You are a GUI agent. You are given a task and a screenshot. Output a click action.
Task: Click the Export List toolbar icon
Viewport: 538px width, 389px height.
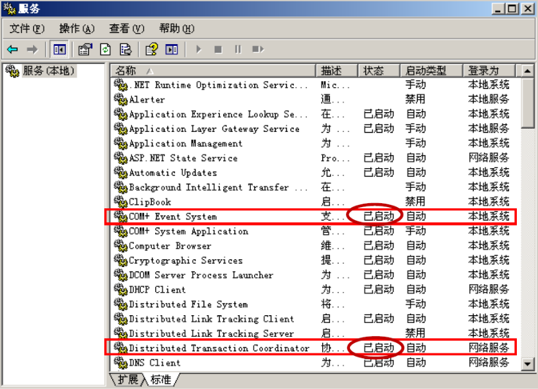tap(125, 49)
